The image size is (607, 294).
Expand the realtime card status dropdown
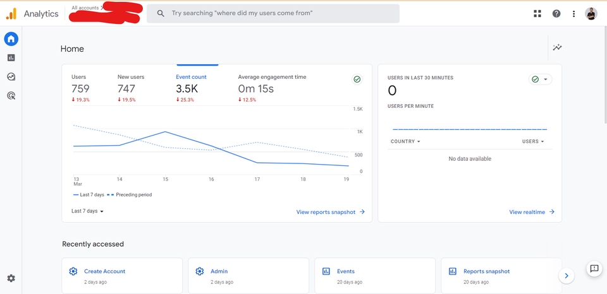(x=540, y=79)
